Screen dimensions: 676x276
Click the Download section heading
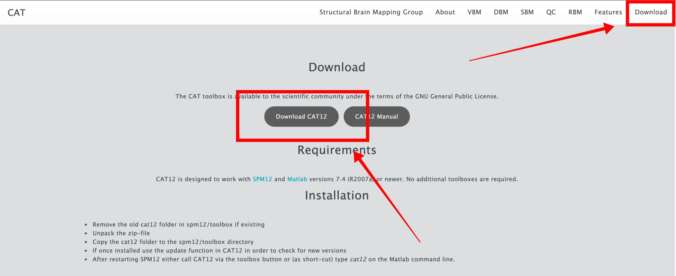coord(337,67)
